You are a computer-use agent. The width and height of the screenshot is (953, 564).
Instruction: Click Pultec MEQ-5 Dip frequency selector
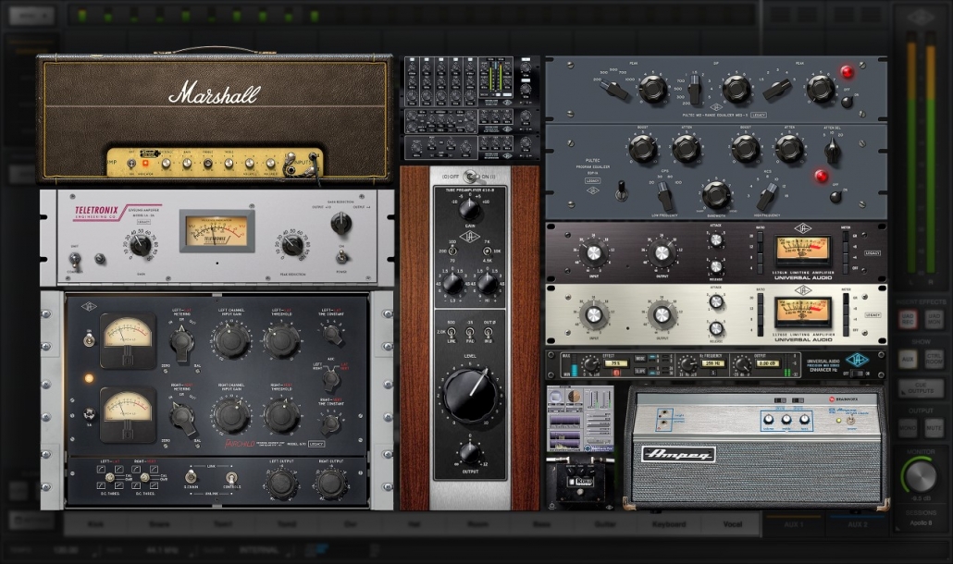[695, 90]
